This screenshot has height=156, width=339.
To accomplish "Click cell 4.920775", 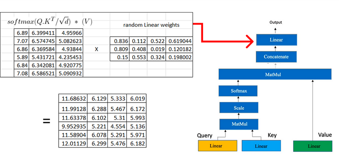I will coord(69,66).
